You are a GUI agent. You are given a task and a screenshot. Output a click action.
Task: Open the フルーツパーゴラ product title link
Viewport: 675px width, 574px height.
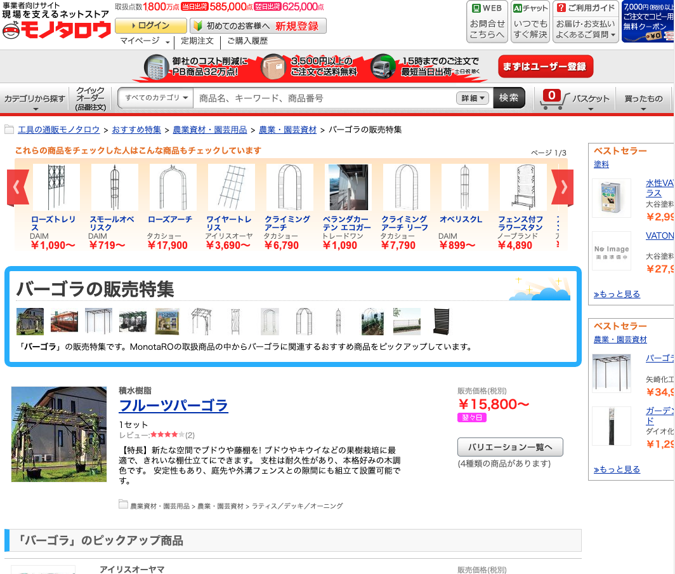173,406
